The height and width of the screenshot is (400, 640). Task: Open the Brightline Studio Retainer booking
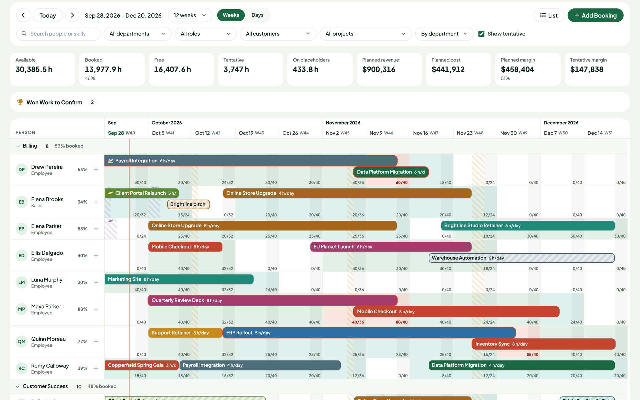coord(528,226)
